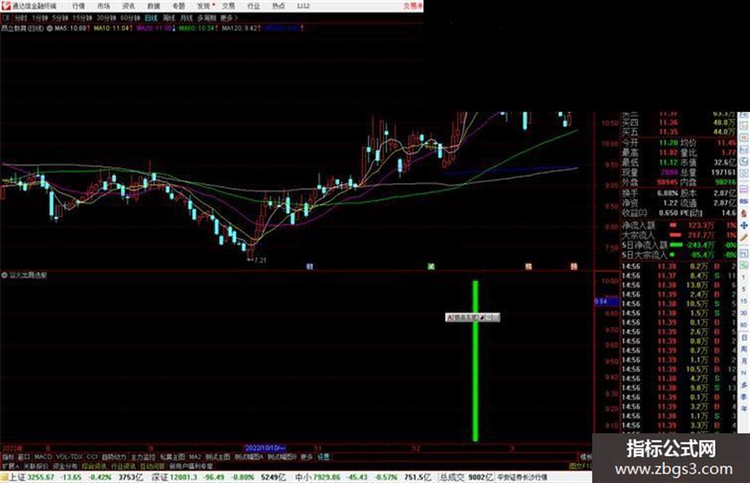Open the 市场 menu
This screenshot has height=483, width=750.
point(103,6)
